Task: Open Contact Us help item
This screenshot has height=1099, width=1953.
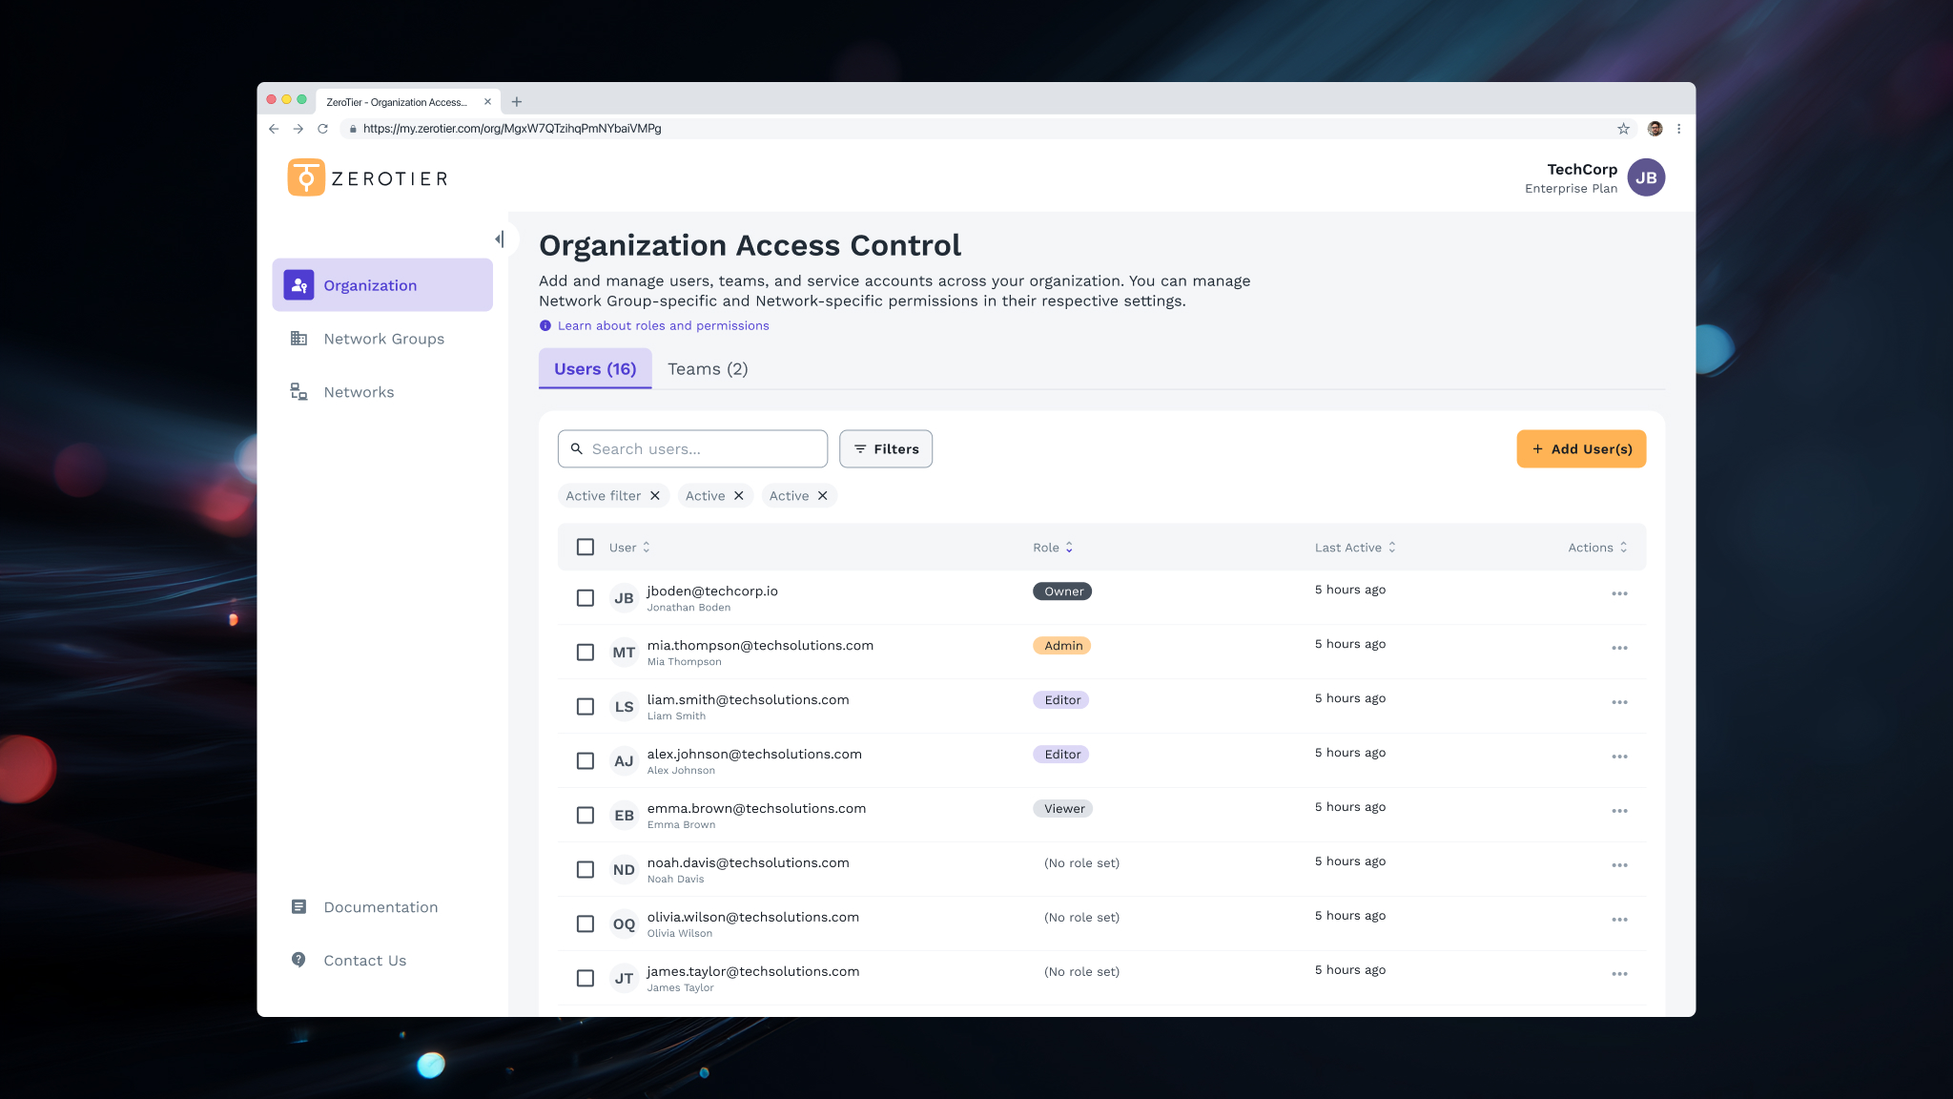Action: coord(364,961)
